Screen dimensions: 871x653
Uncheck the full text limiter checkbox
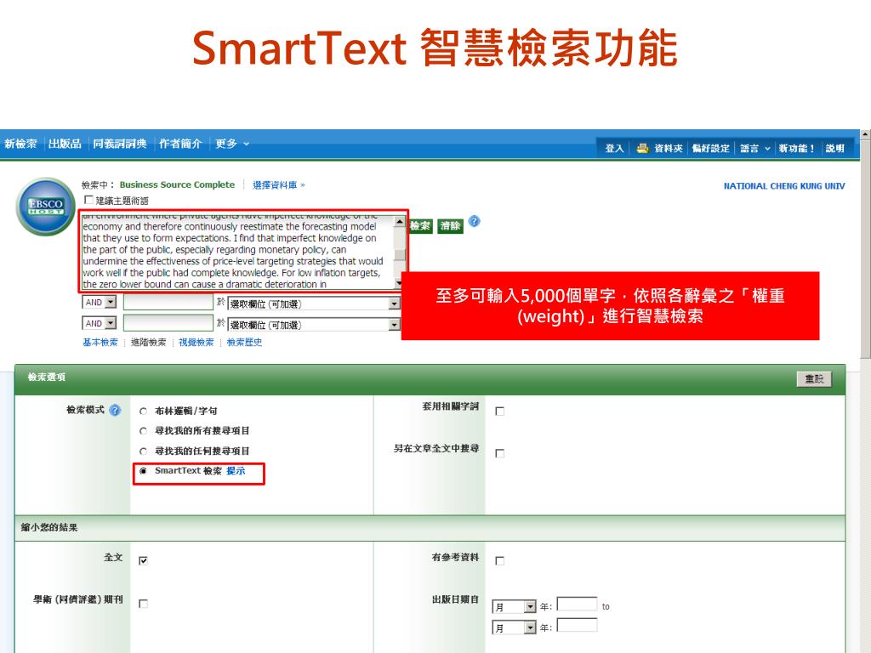(143, 561)
